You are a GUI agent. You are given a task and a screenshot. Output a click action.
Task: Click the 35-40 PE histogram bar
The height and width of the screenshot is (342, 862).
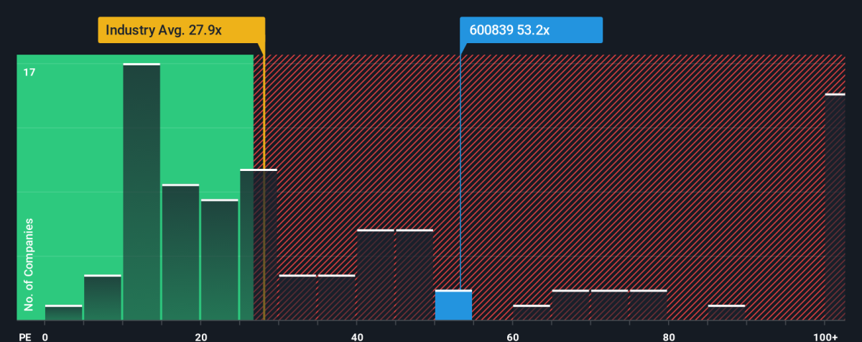click(336, 297)
